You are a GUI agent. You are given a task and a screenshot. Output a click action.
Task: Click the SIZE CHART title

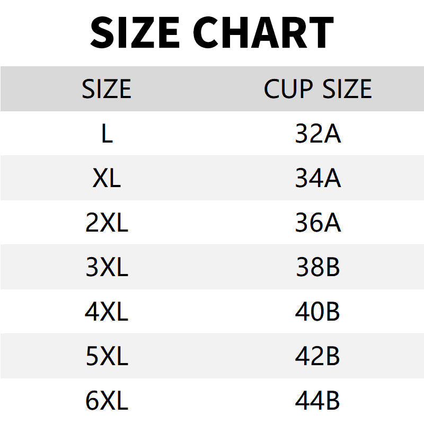coord(211,32)
